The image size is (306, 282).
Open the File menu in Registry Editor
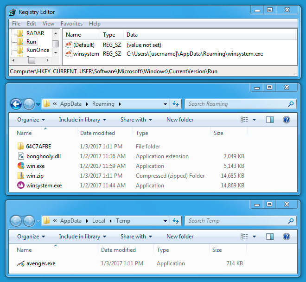pyautogui.click(x=16, y=24)
